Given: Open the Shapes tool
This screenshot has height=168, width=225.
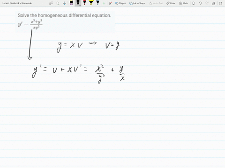Looking at the screenshot, I should click(120, 3).
